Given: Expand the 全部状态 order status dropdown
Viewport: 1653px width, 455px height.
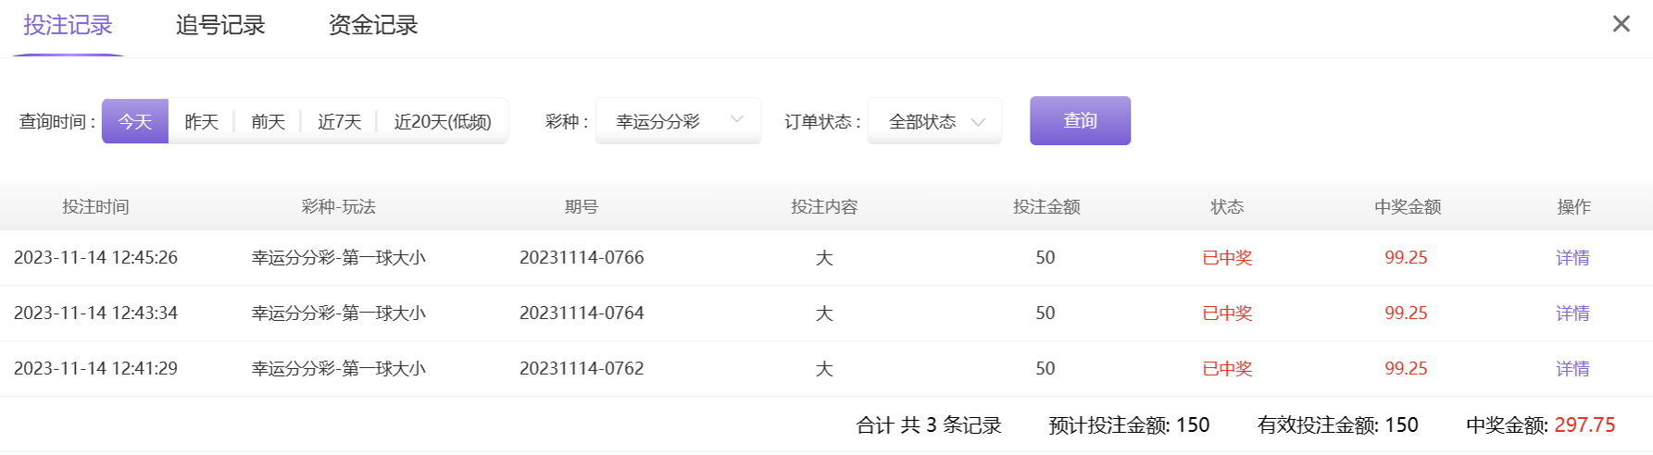Looking at the screenshot, I should pos(934,121).
